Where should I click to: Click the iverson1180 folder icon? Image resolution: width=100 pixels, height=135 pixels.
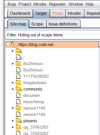coord(19,108)
